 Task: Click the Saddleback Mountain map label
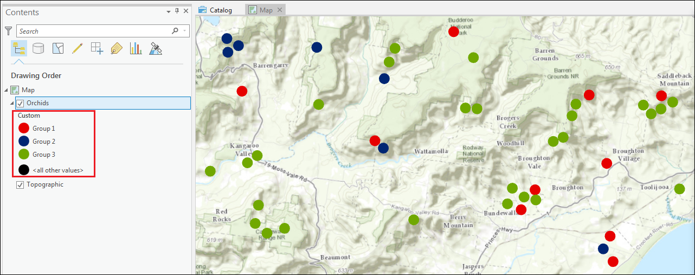(674, 79)
